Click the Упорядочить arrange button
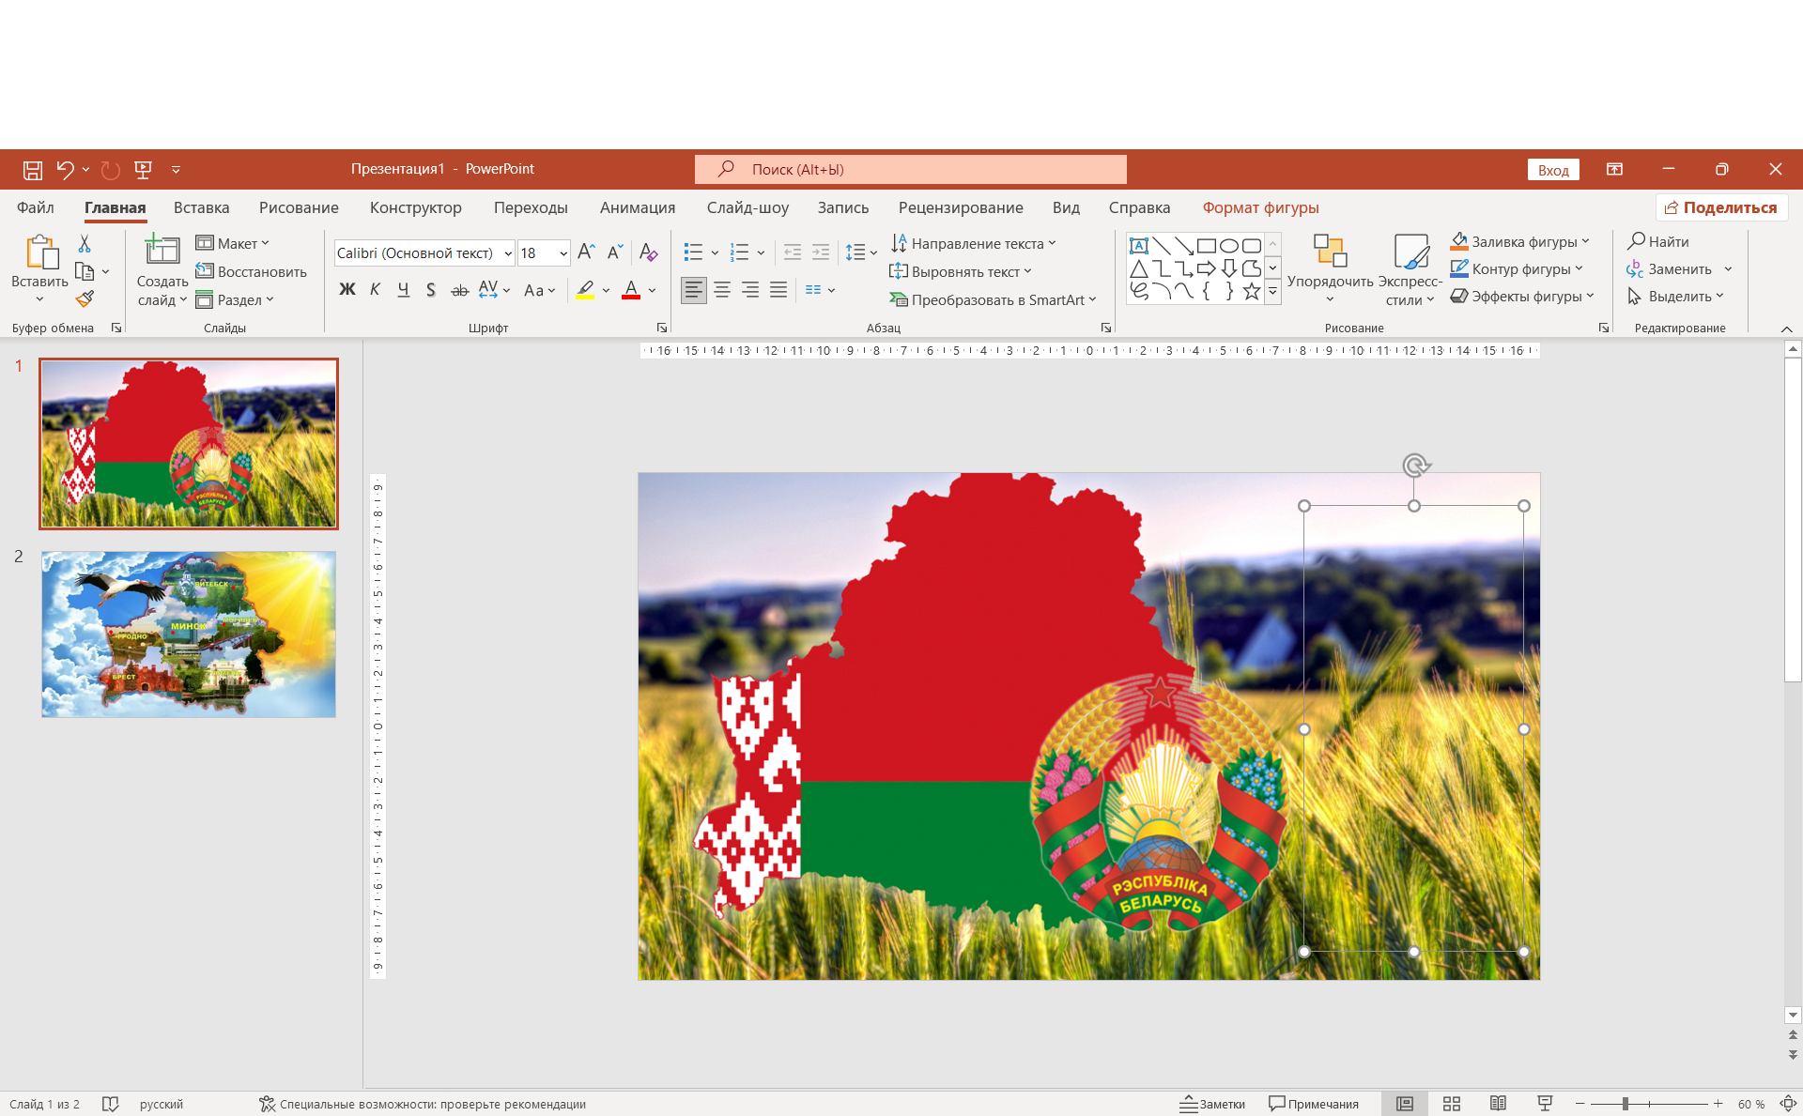The image size is (1803, 1116). click(1330, 269)
